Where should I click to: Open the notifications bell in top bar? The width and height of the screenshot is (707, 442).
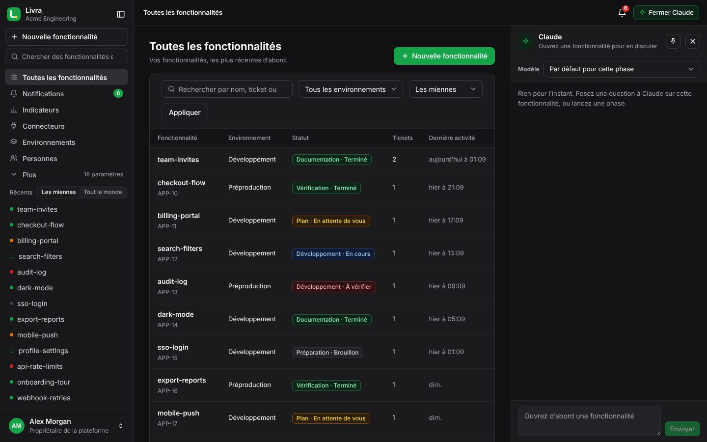[x=622, y=13]
